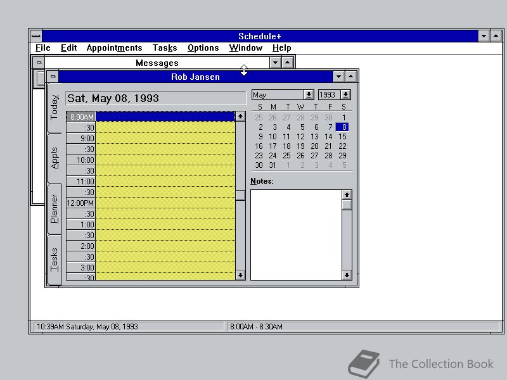
Task: Select May 8 in the calendar
Action: [x=342, y=127]
